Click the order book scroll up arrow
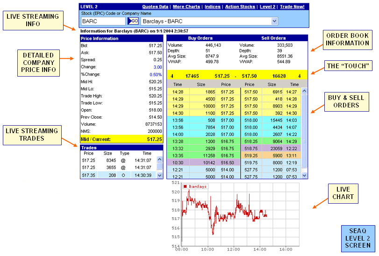Screen dimensions: 379x256 304,91
